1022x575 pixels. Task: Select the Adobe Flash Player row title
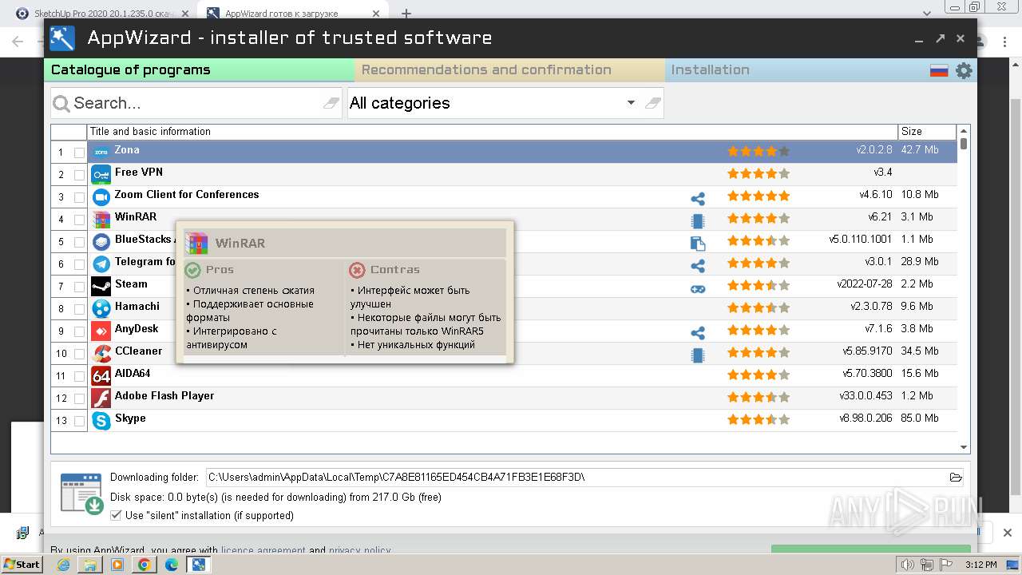164,396
